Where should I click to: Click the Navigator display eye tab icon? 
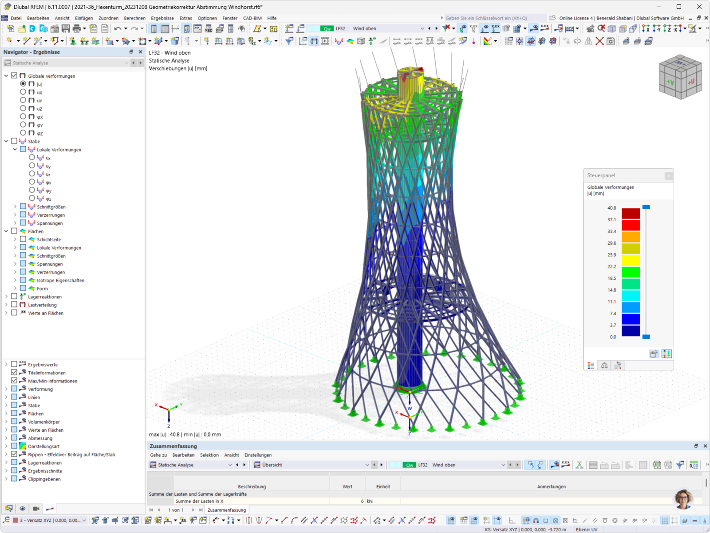pos(23,509)
